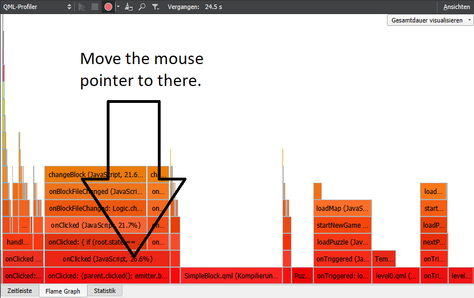Switch to the Statistik tab
This screenshot has height=298, width=474.
pos(105,291)
